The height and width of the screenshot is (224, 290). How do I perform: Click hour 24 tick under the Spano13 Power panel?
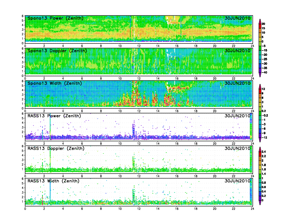click(252, 46)
